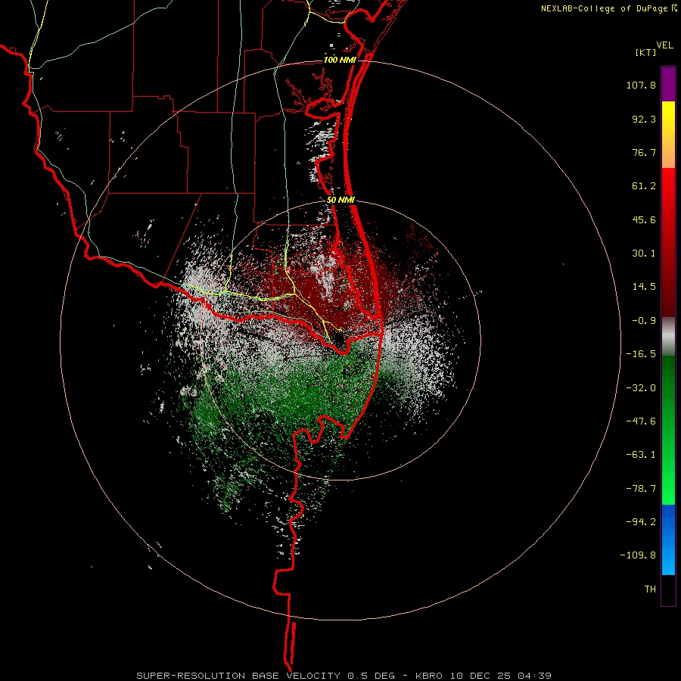The width and height of the screenshot is (681, 681).
Task: Click the 100 NMI range ring label
Action: pyautogui.click(x=340, y=60)
